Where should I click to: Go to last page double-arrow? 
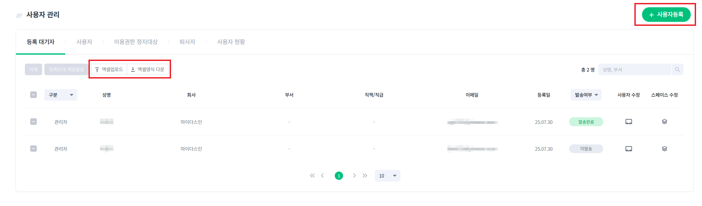pos(365,176)
